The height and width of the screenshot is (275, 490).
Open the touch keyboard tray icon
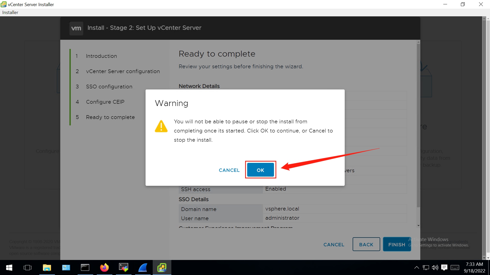click(x=455, y=268)
